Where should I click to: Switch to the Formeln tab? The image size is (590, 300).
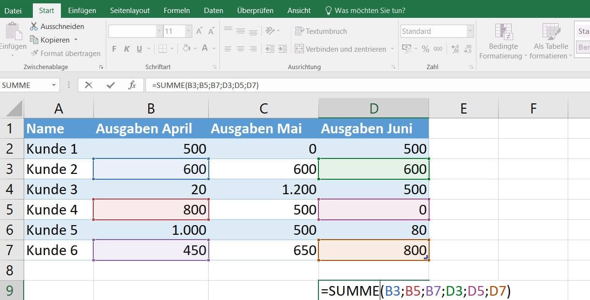tap(177, 10)
